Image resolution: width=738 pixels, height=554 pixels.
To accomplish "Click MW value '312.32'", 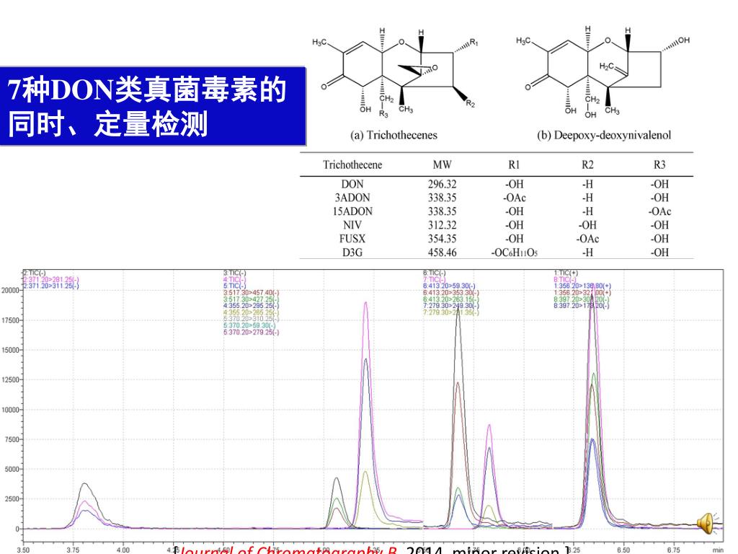I will click(x=442, y=225).
